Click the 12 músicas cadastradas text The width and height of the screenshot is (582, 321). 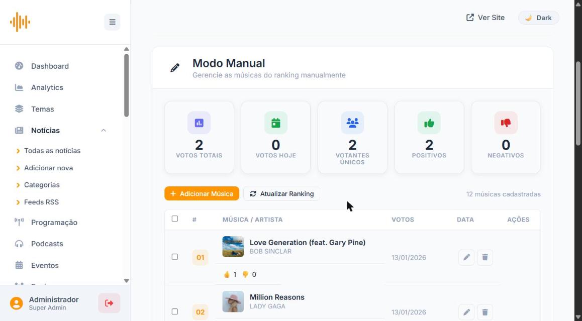click(x=503, y=194)
